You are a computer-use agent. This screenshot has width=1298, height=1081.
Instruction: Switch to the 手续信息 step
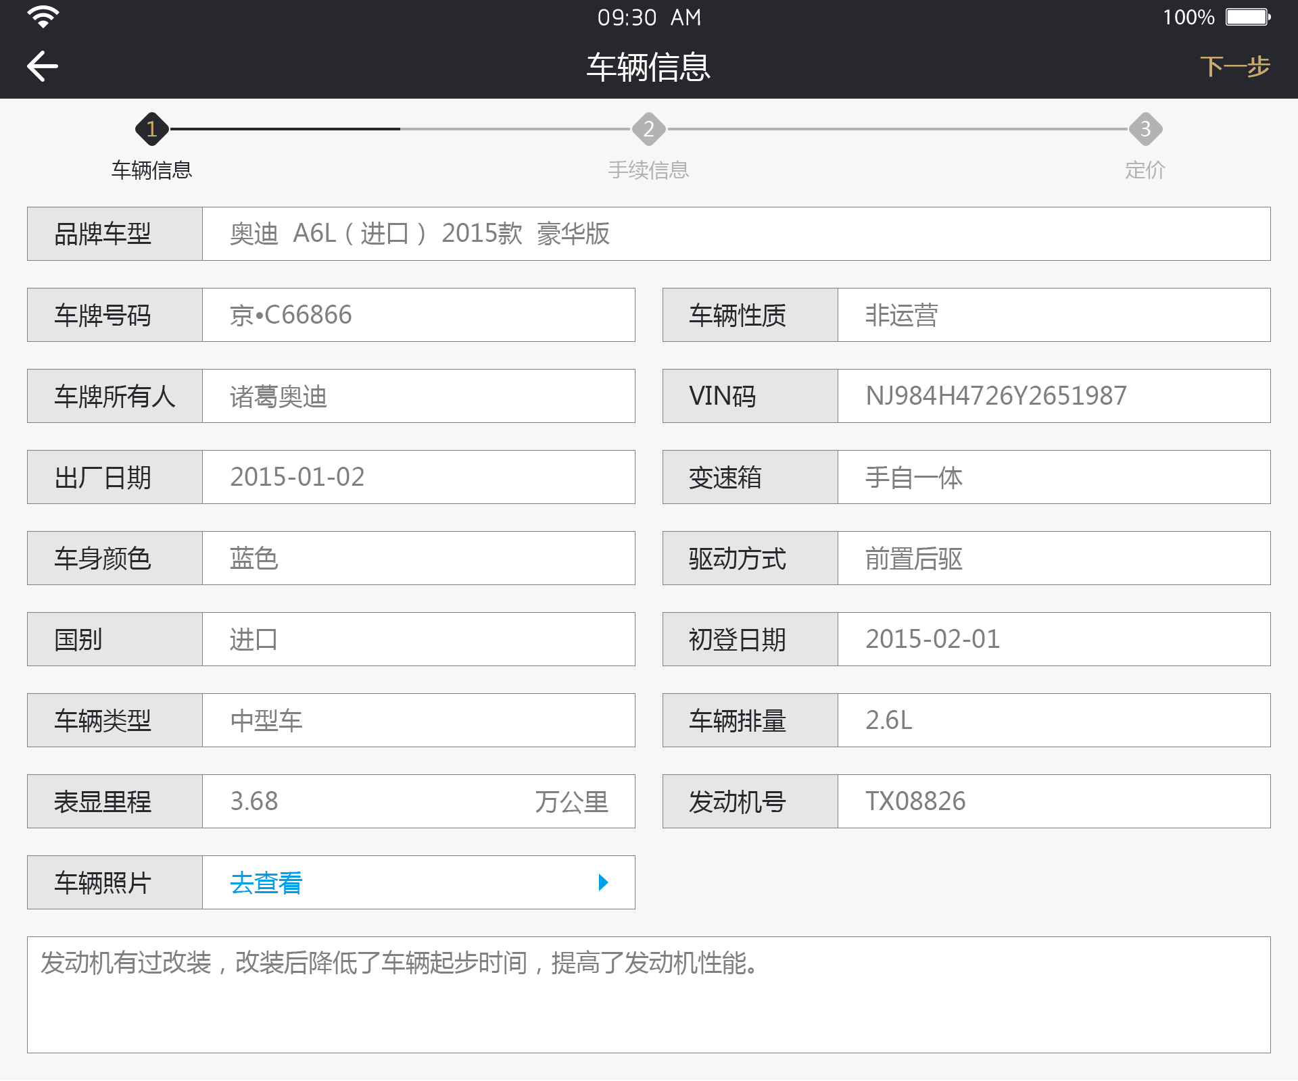pos(648,170)
